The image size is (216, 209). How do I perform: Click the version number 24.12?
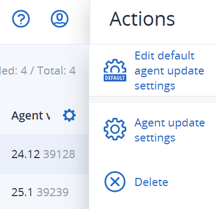point(25,154)
